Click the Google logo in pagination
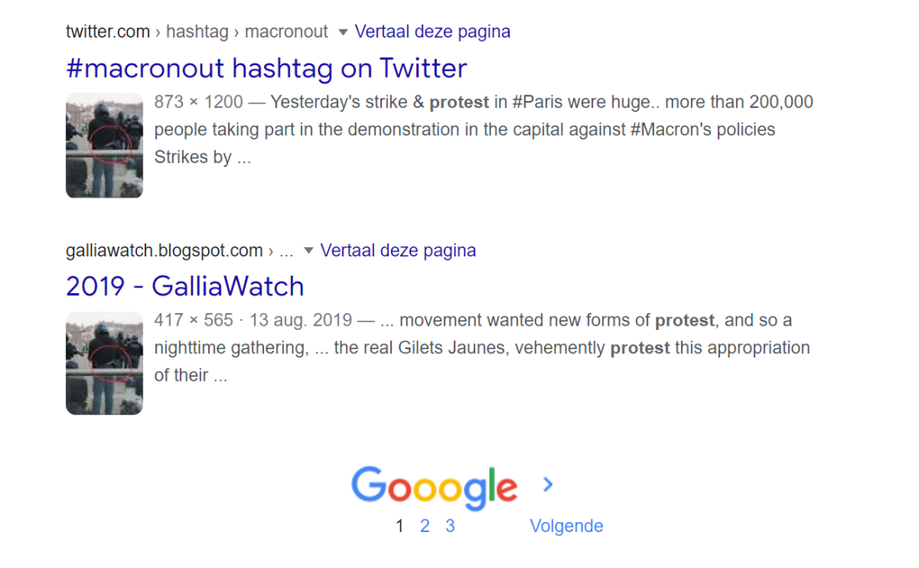The image size is (919, 568). (x=434, y=488)
